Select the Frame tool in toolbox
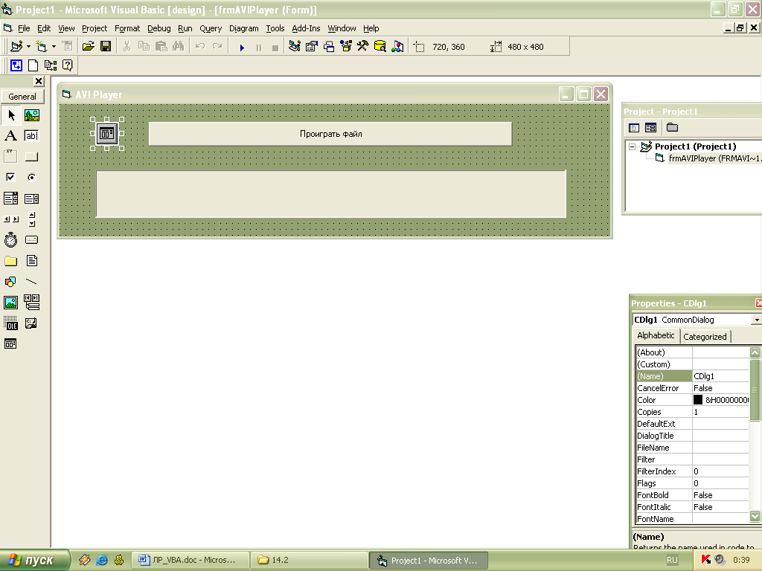 pyautogui.click(x=11, y=157)
